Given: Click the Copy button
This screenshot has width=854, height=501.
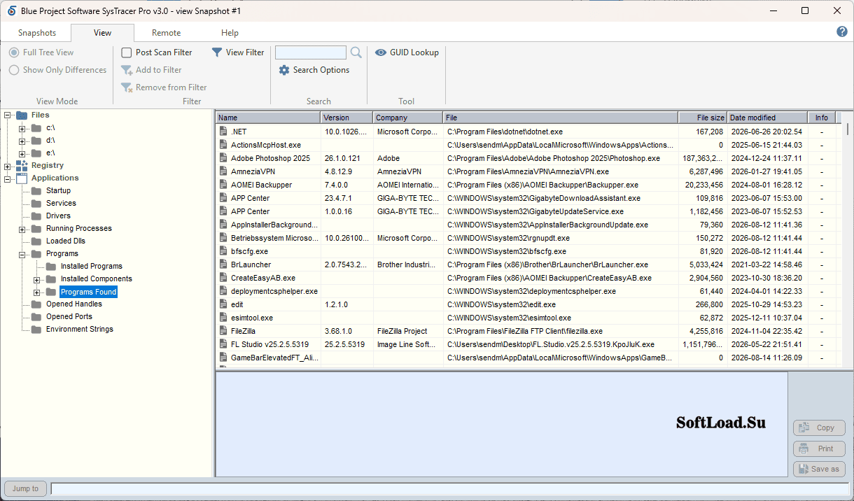Looking at the screenshot, I should click(x=819, y=428).
